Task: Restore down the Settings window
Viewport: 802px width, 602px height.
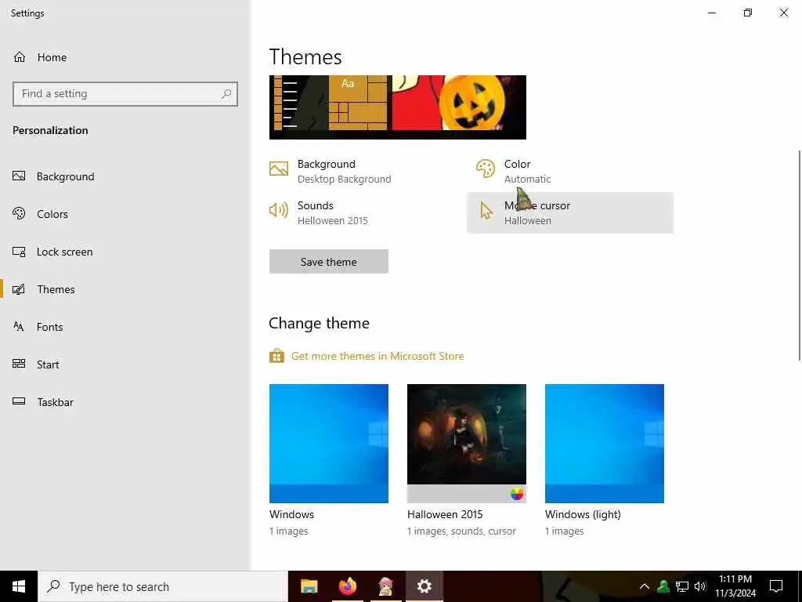Action: [748, 13]
